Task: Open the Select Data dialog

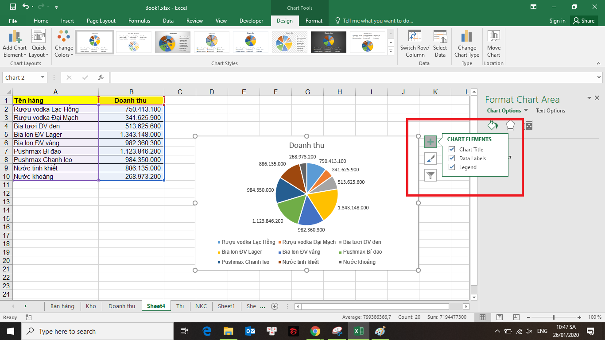Action: point(440,38)
